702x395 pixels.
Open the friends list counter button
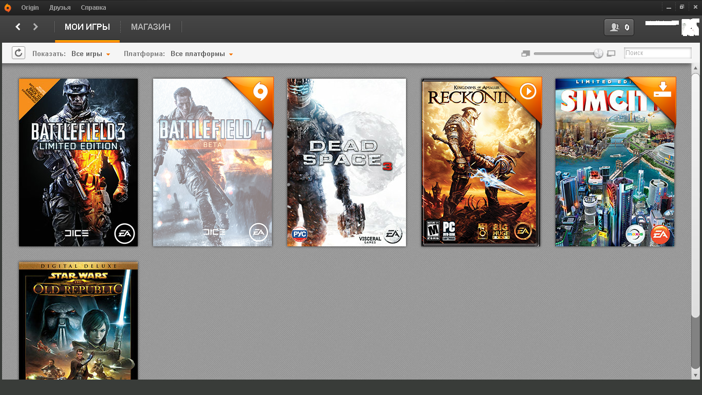click(x=619, y=27)
